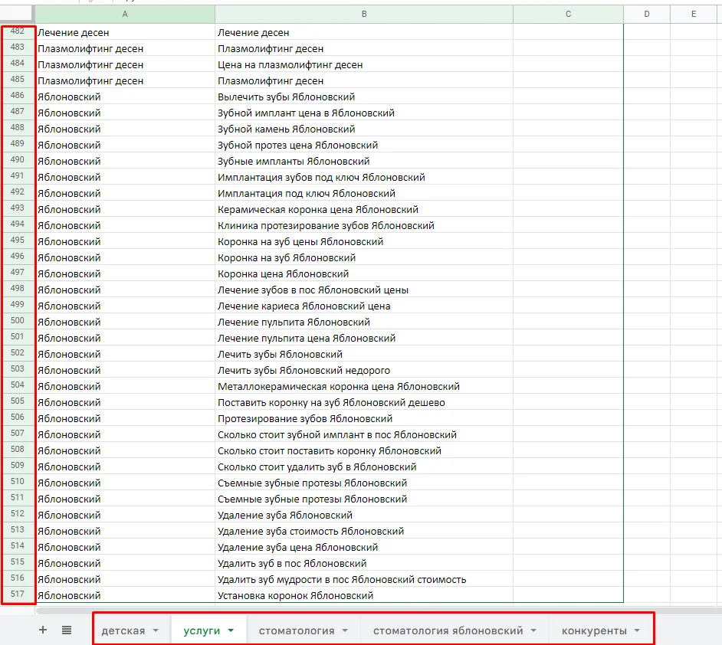The width and height of the screenshot is (722, 645).
Task: Open dropdown arrow on услуги tab
Action: pyautogui.click(x=231, y=630)
